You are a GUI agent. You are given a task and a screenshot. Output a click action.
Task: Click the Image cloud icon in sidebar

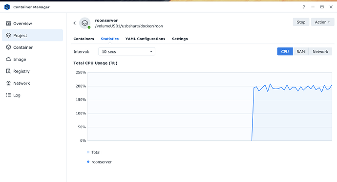coord(8,59)
